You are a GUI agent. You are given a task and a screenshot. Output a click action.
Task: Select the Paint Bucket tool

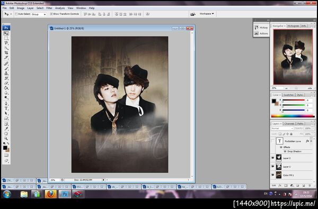point(6,88)
